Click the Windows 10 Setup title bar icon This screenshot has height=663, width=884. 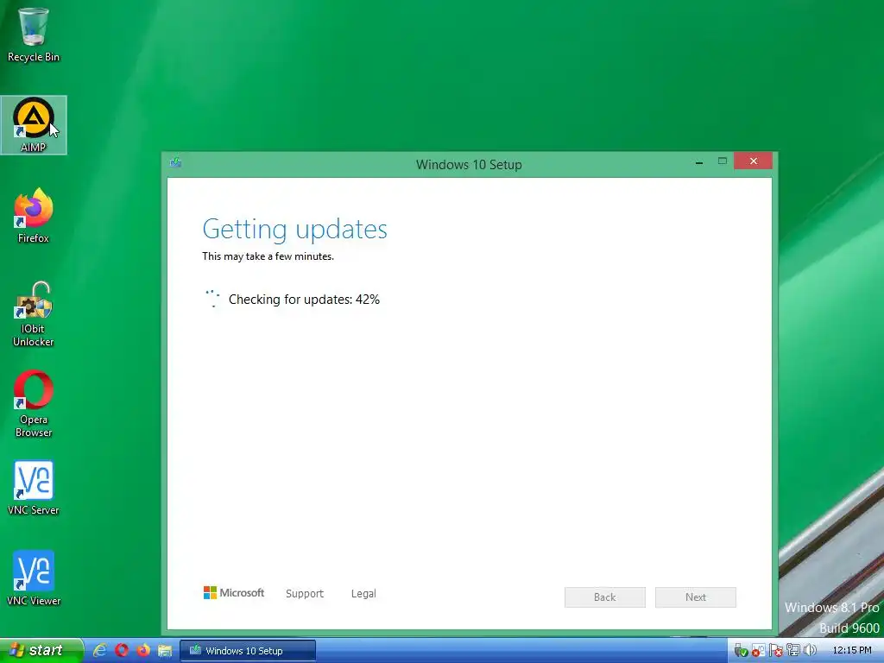(x=175, y=163)
